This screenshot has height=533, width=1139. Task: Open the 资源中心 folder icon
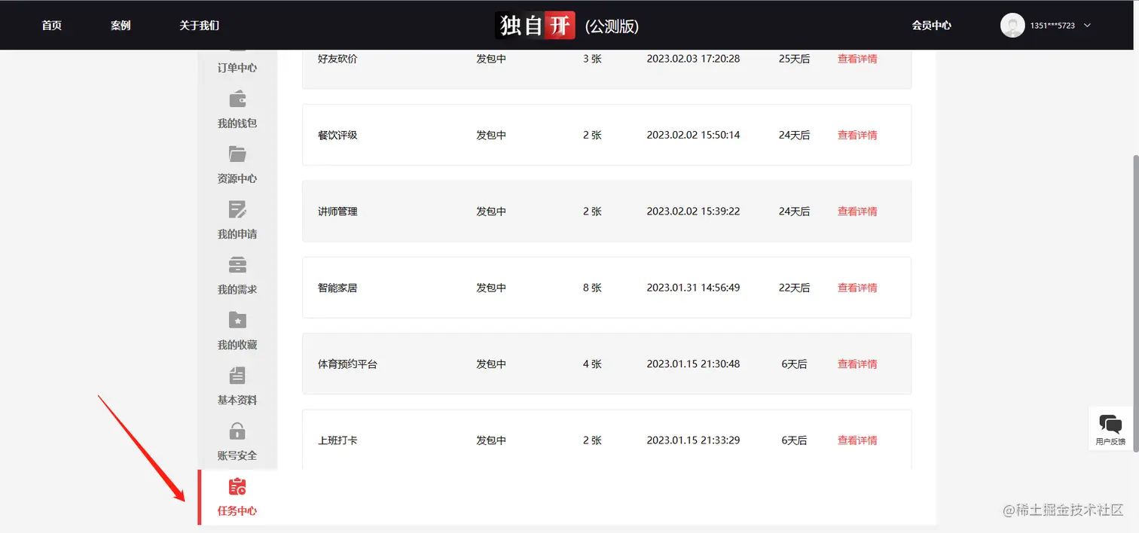[x=237, y=154]
